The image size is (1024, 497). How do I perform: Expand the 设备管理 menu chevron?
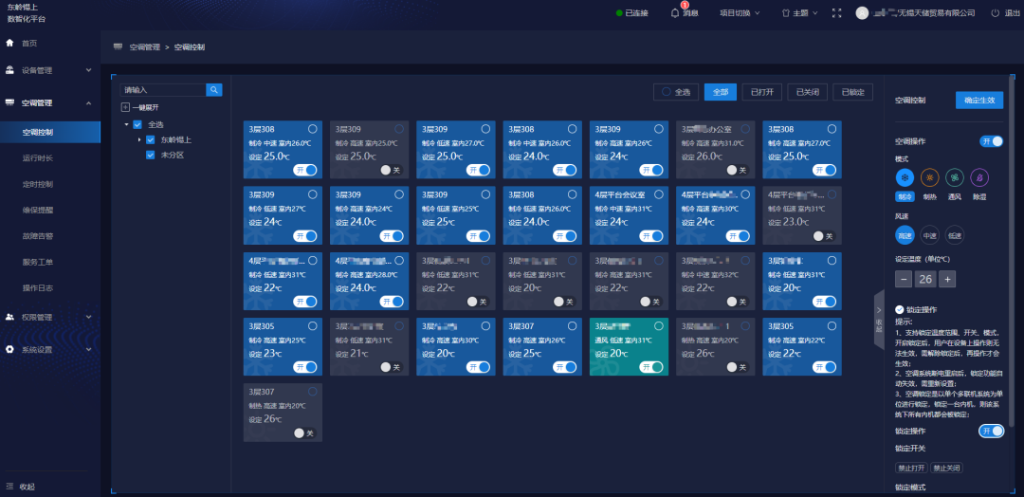(x=89, y=70)
